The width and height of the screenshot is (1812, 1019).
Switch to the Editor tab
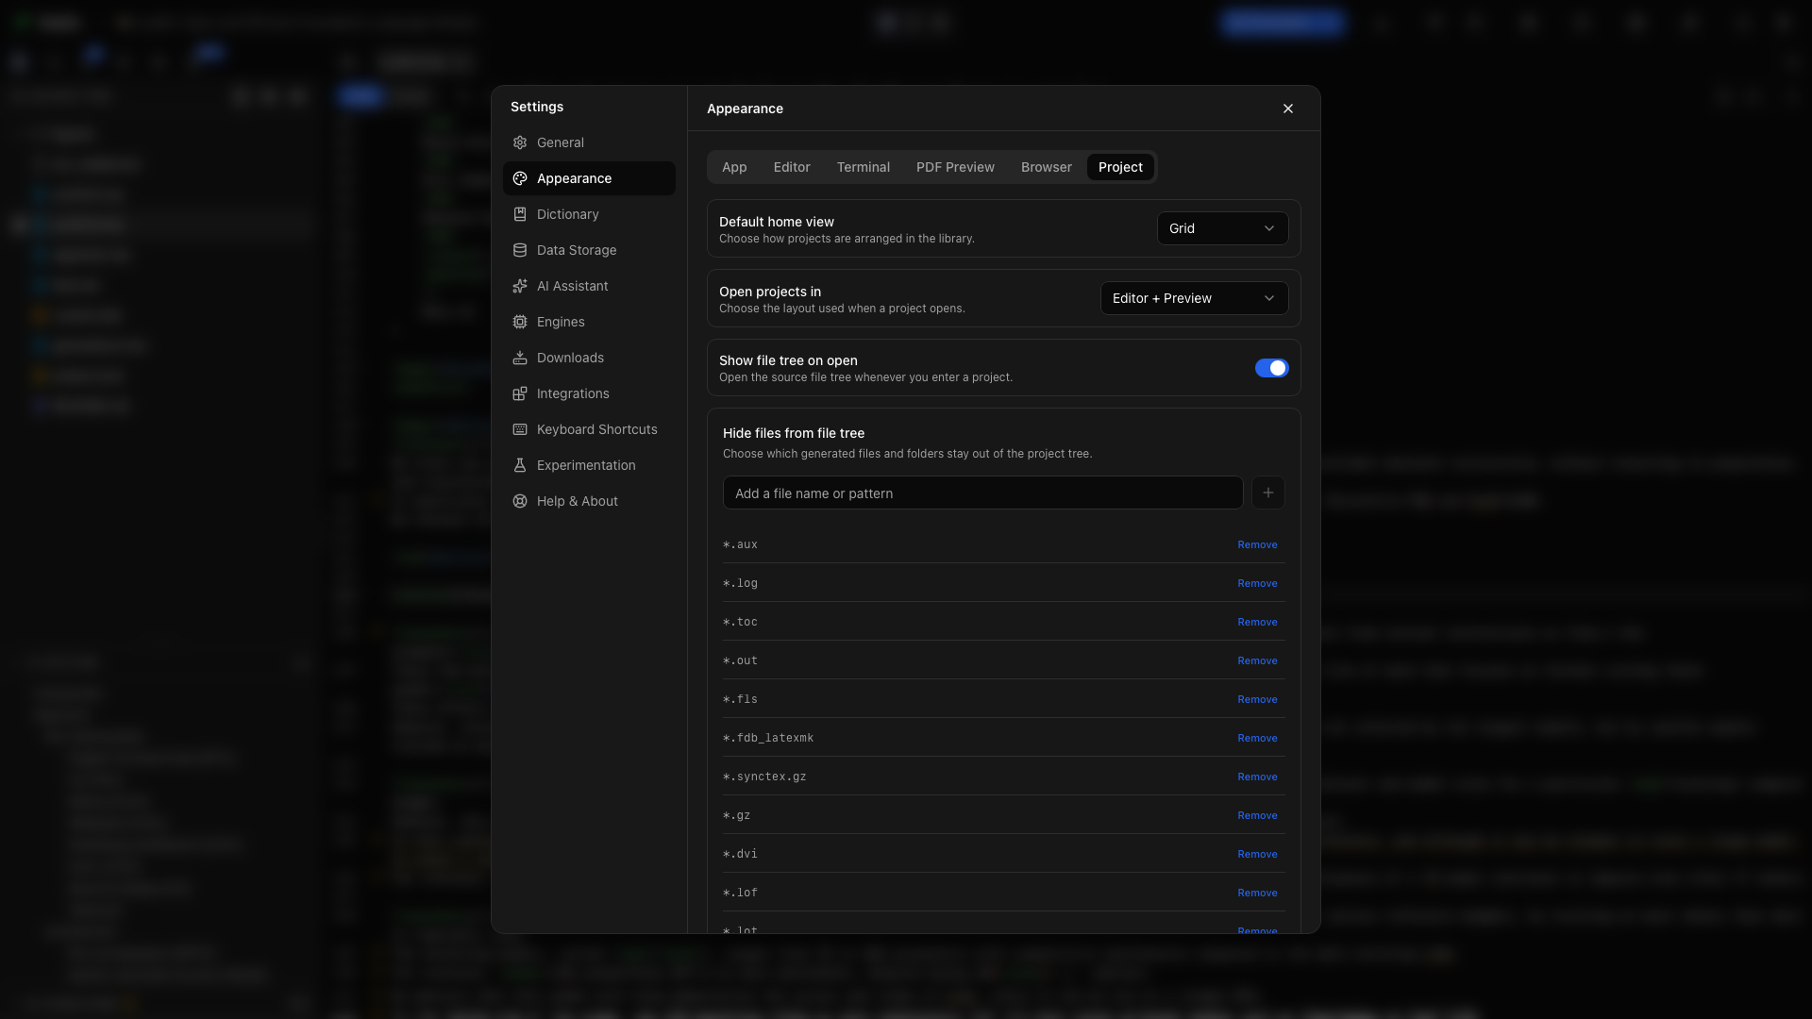click(792, 167)
